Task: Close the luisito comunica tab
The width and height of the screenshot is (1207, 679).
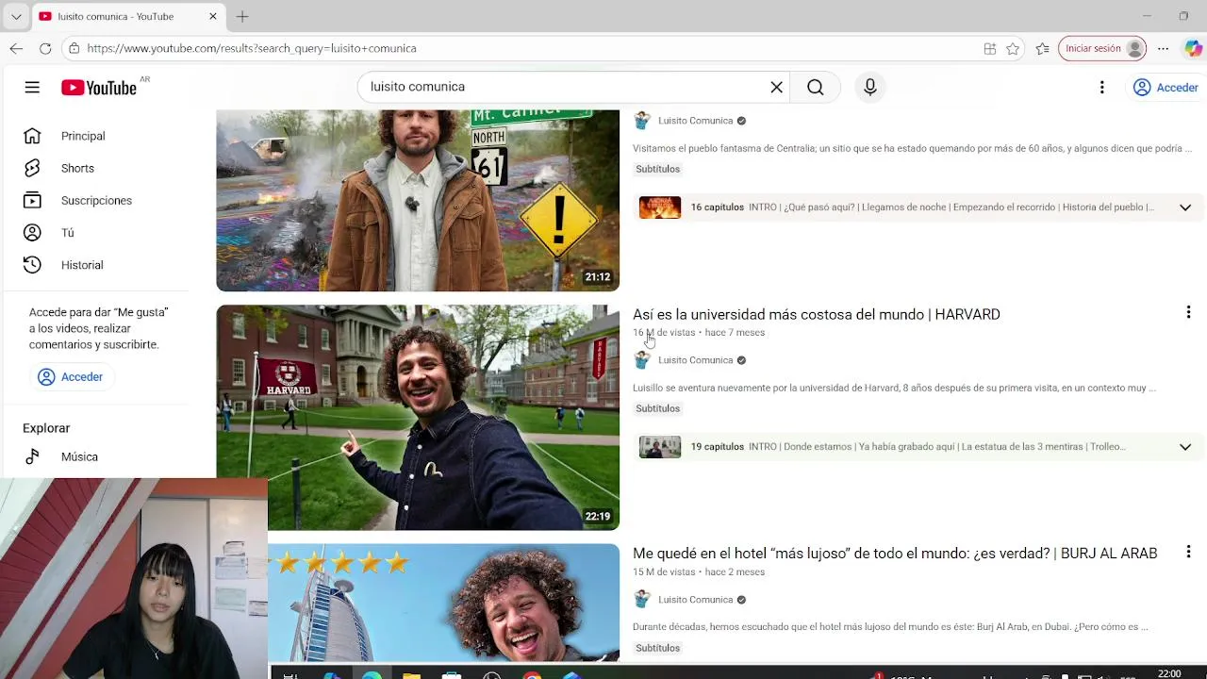Action: (x=213, y=16)
